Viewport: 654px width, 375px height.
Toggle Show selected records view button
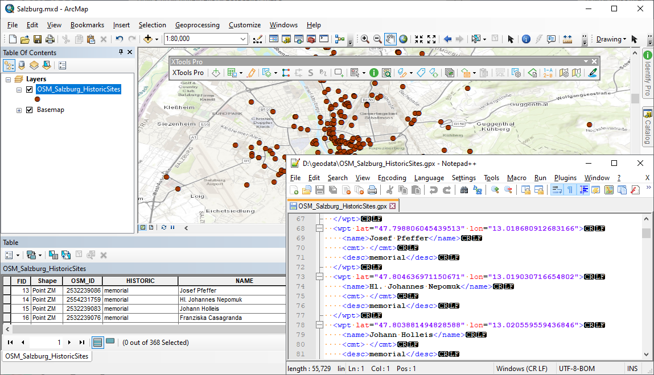click(110, 341)
